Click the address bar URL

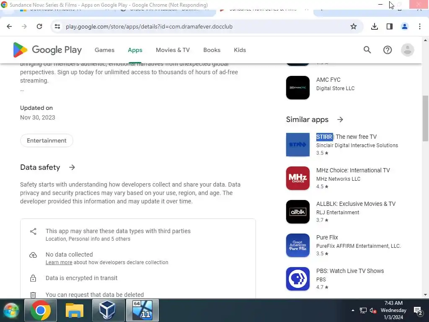click(x=149, y=26)
